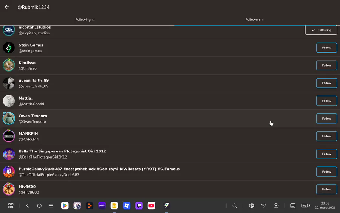
Task: Open recent apps menu icon
Action: click(x=51, y=205)
